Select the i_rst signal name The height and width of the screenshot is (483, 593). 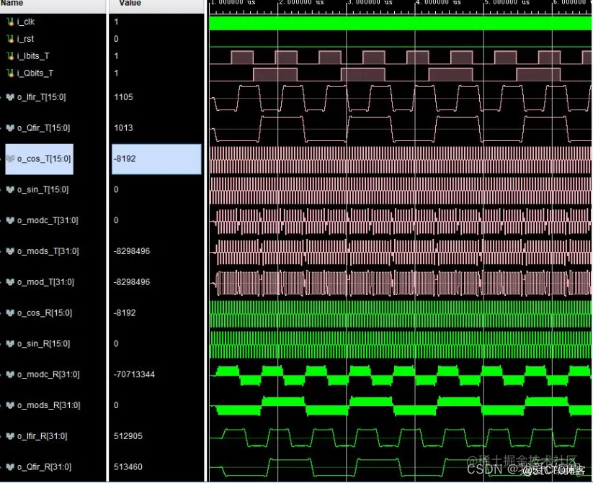click(25, 39)
